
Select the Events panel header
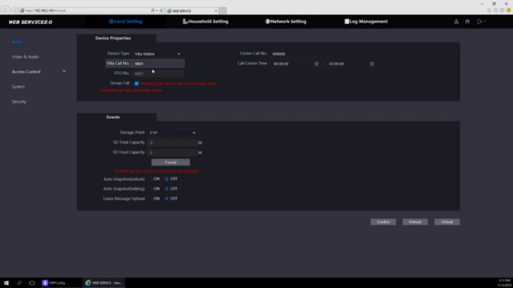116,117
